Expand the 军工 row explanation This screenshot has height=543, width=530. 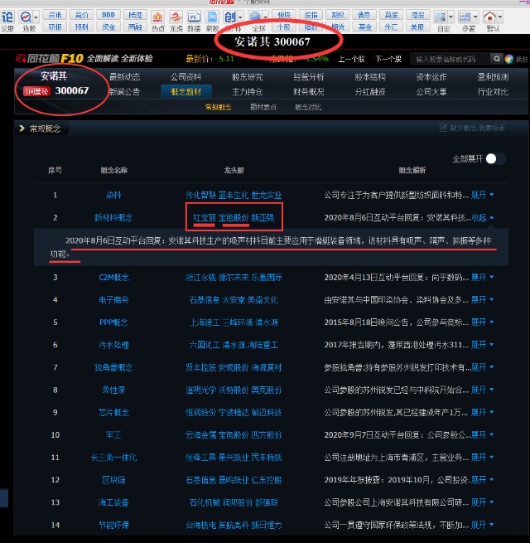click(x=482, y=435)
